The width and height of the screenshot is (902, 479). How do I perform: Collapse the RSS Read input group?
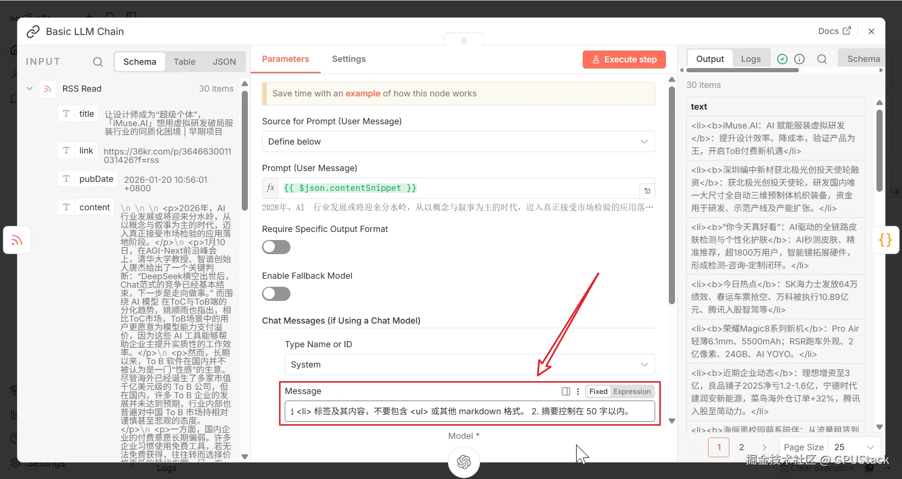pos(29,89)
